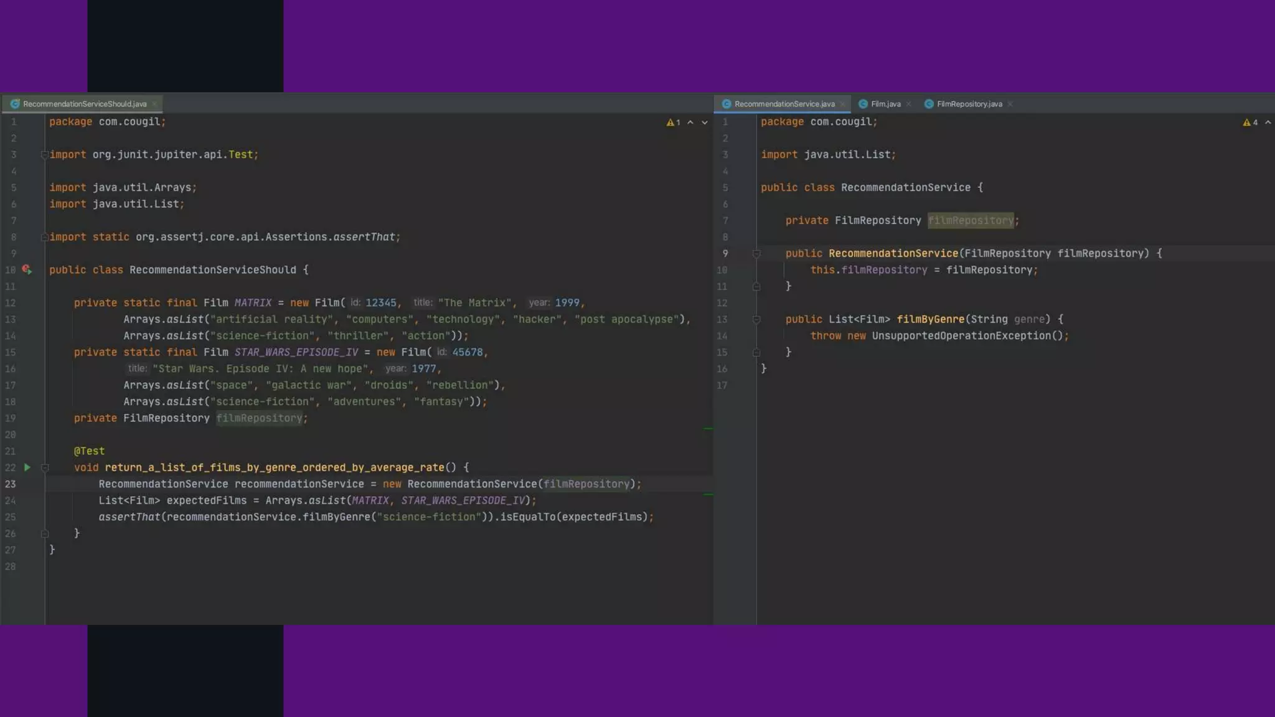Click warning indicator showing 1 in left editor
This screenshot has width=1275, height=717.
point(673,123)
